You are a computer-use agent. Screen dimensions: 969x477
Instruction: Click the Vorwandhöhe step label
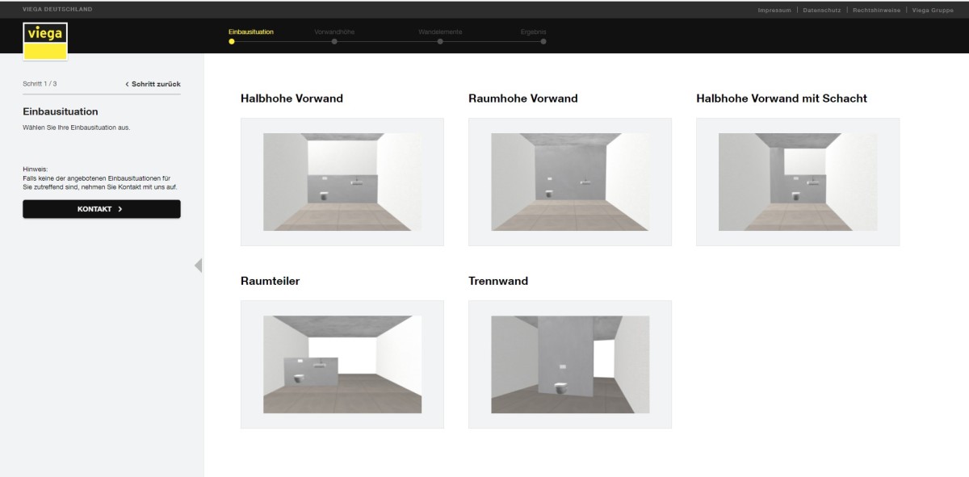(x=334, y=31)
